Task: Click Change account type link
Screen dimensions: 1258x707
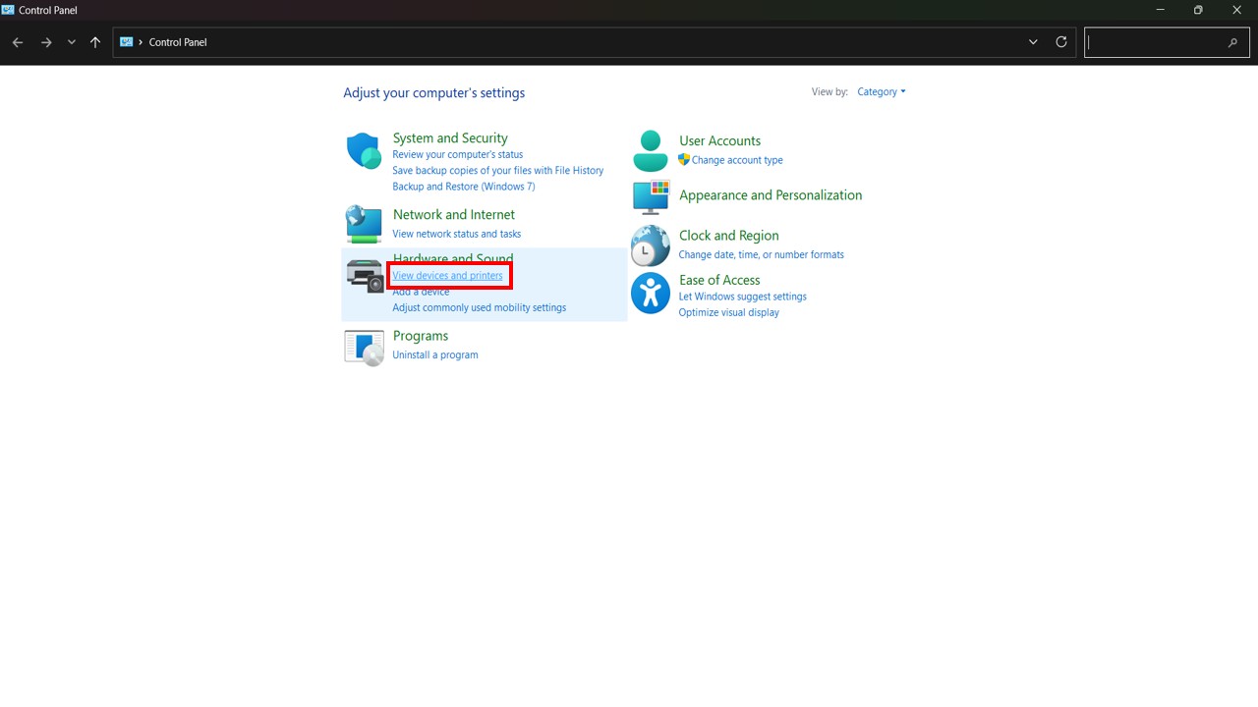Action: [x=737, y=160]
